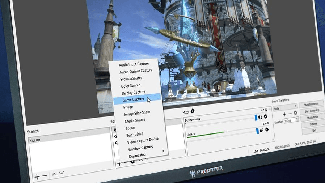The height and width of the screenshot is (183, 325).
Task: Click the Mic/Aux label in the mixer
Action: point(191,135)
